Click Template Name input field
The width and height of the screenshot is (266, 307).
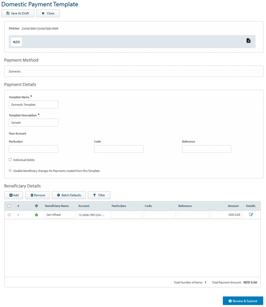pyautogui.click(x=33, y=105)
